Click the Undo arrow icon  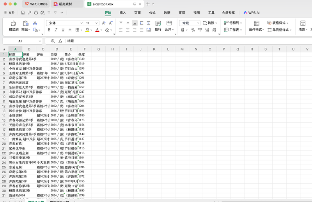49,13
